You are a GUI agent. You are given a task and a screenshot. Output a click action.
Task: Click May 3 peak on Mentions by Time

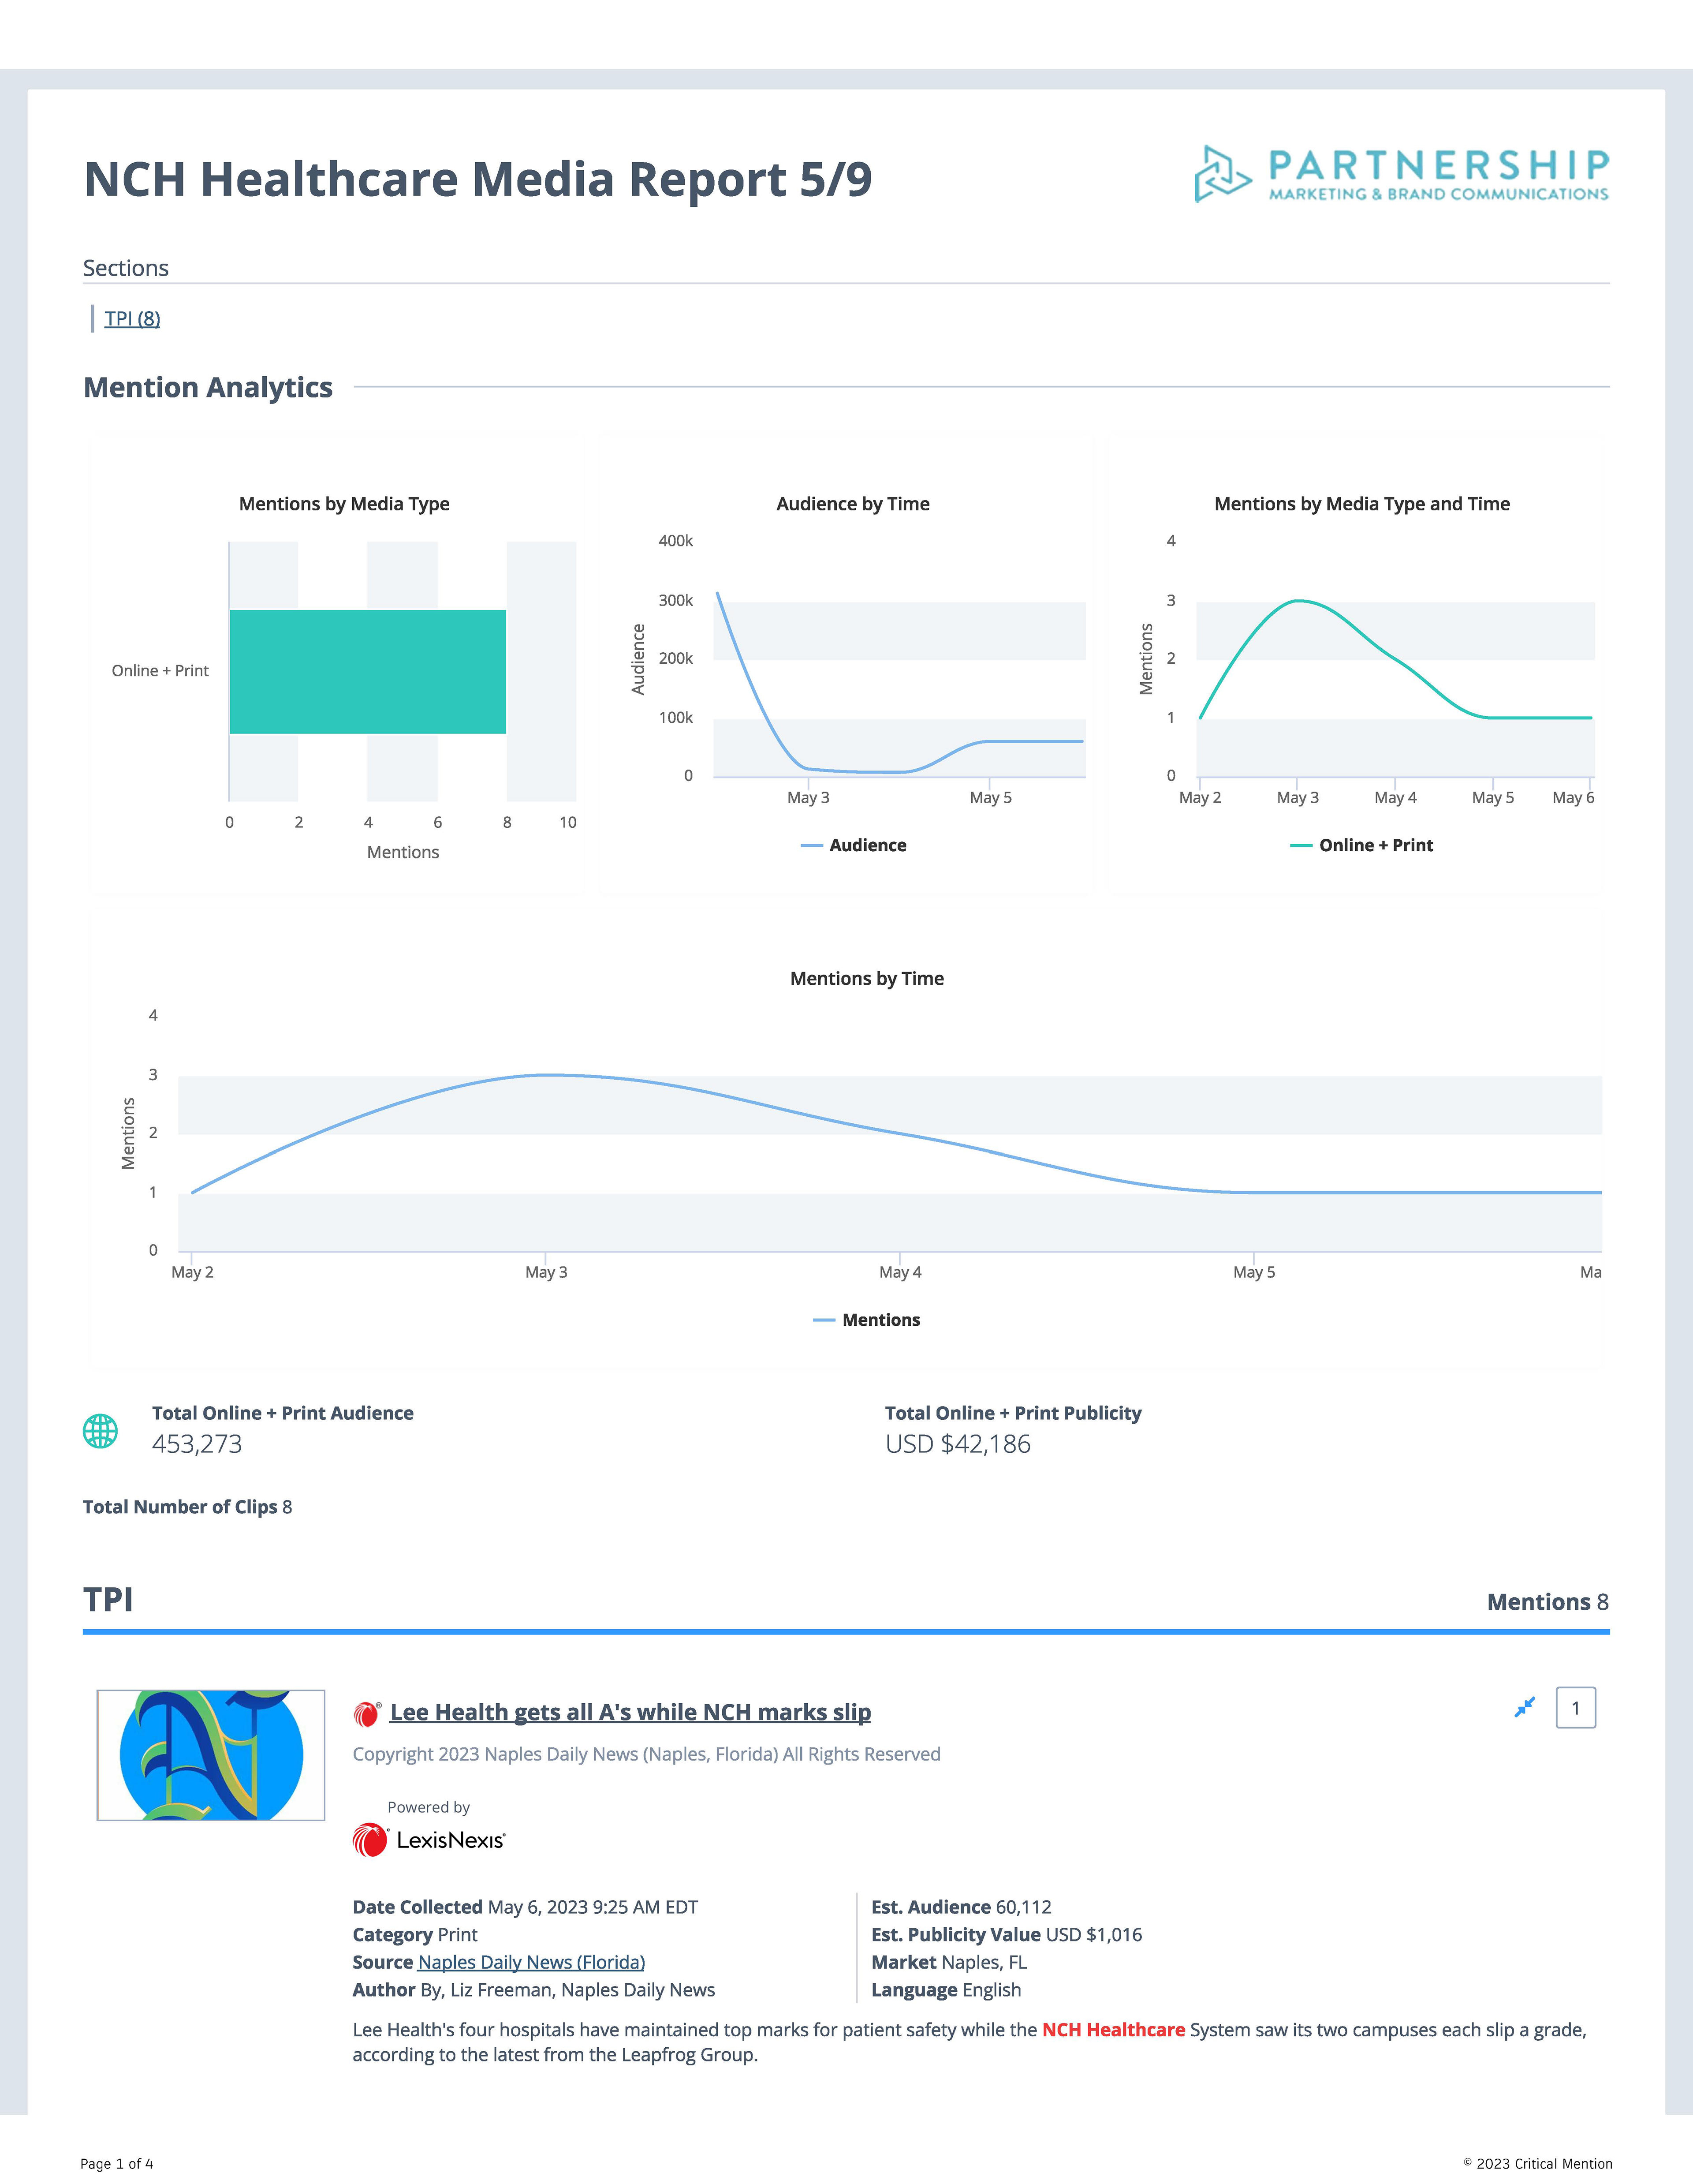[546, 1075]
